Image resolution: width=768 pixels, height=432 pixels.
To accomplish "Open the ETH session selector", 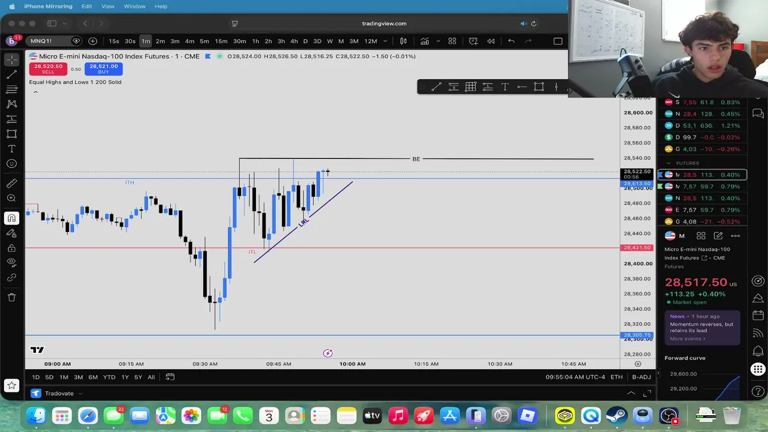I will (616, 377).
